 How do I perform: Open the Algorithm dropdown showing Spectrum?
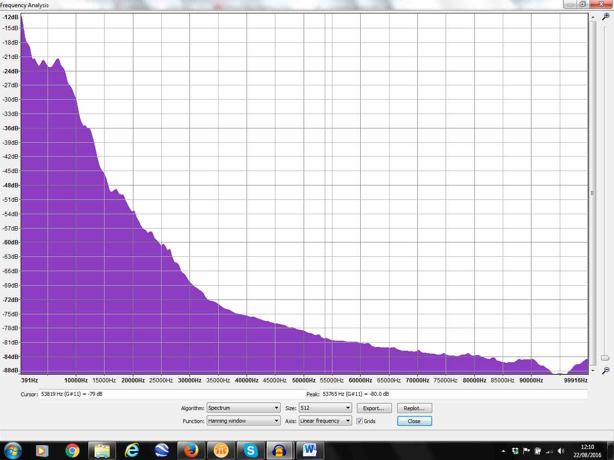click(x=243, y=408)
